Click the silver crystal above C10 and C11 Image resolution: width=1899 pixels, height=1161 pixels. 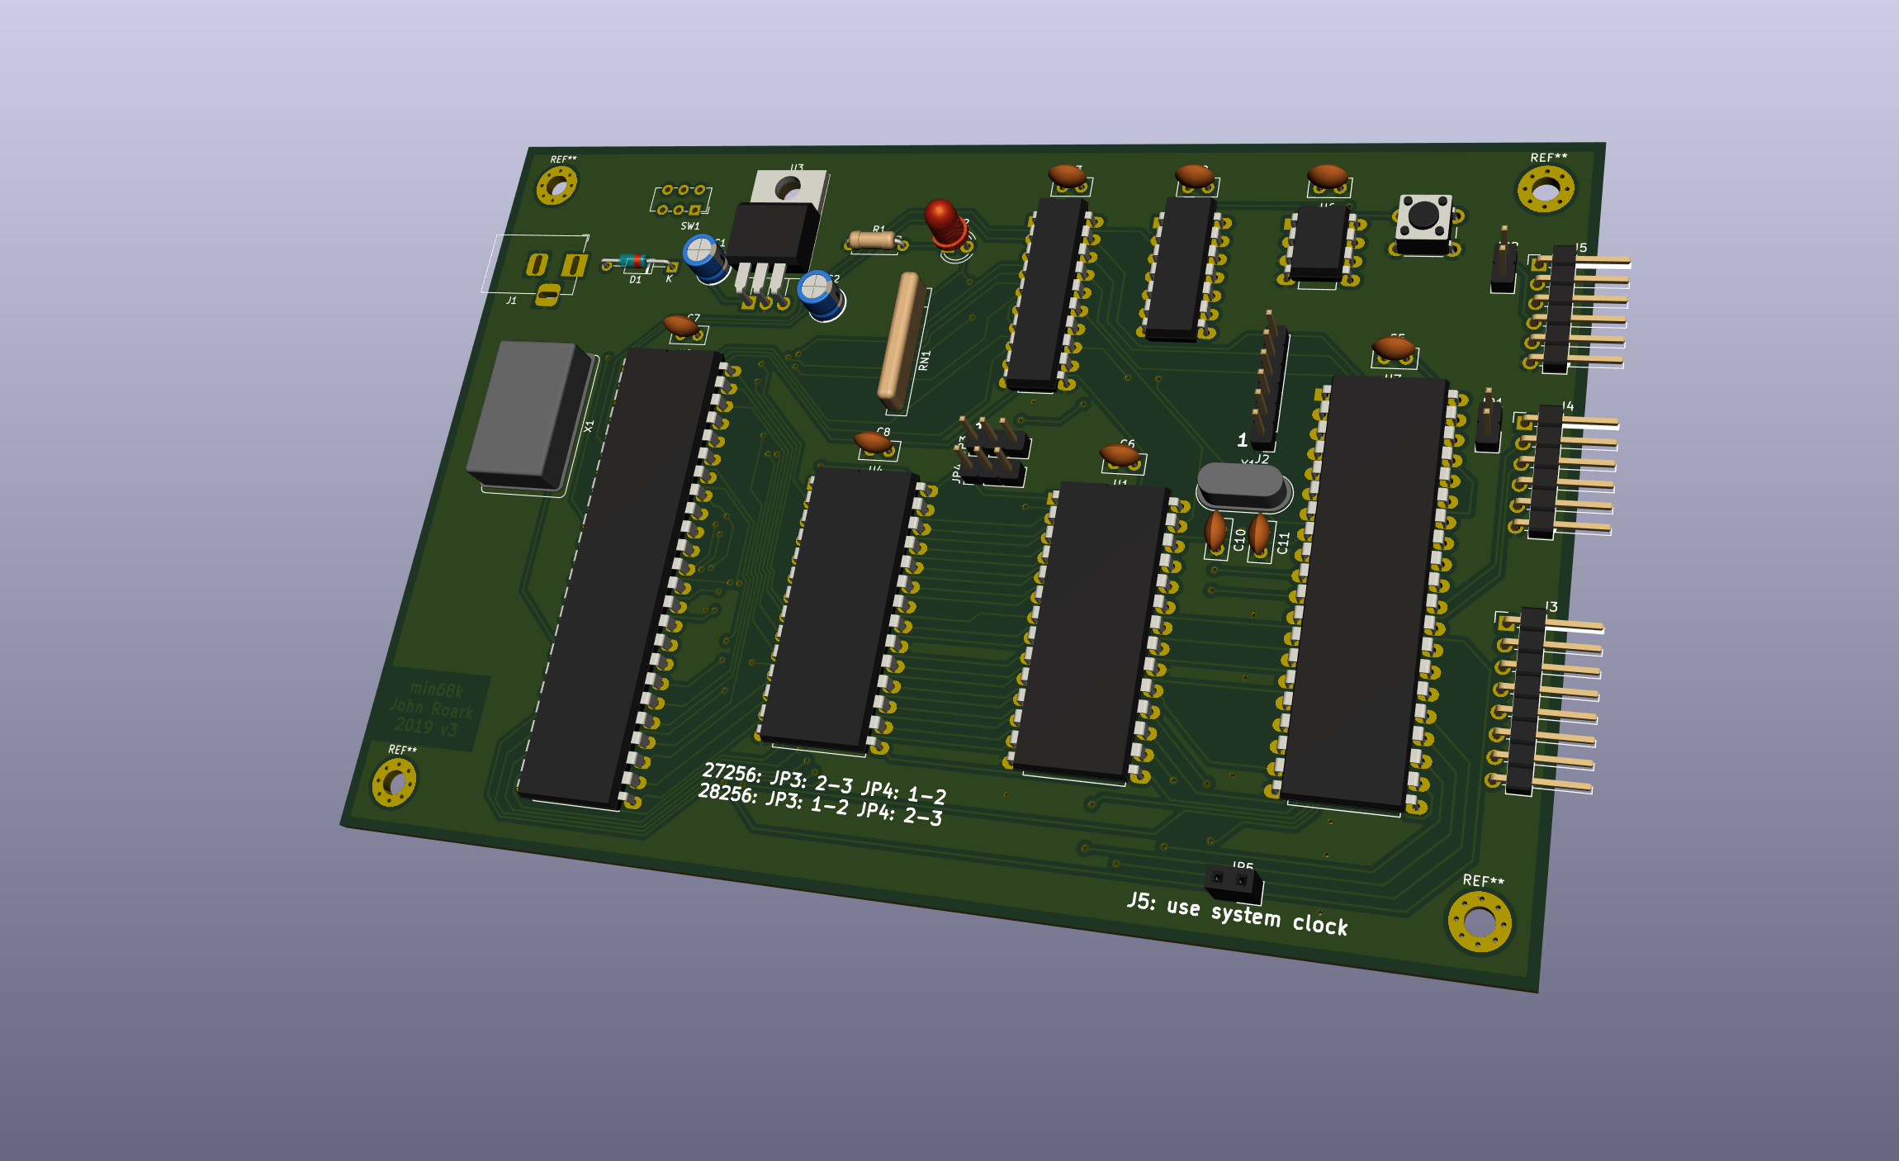point(1241,486)
